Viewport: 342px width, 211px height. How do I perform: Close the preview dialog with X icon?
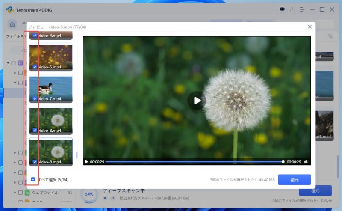310,27
